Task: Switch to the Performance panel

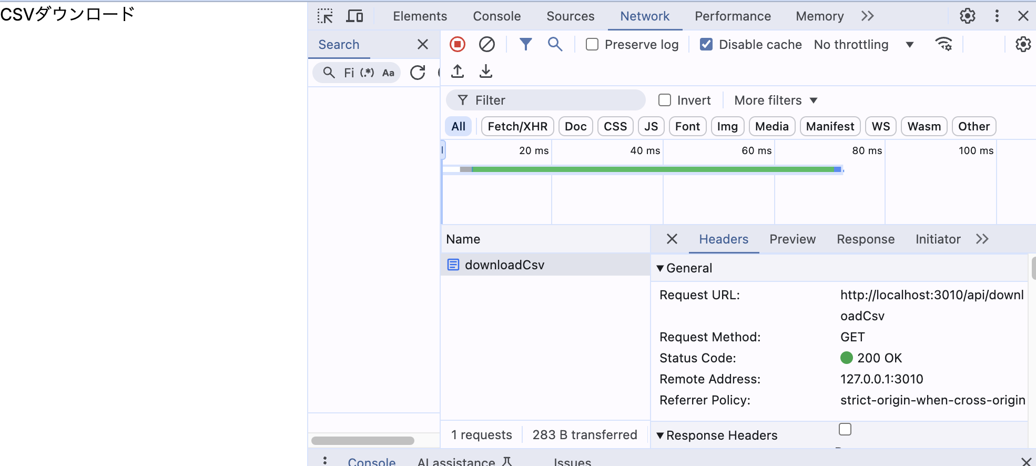Action: coord(733,16)
